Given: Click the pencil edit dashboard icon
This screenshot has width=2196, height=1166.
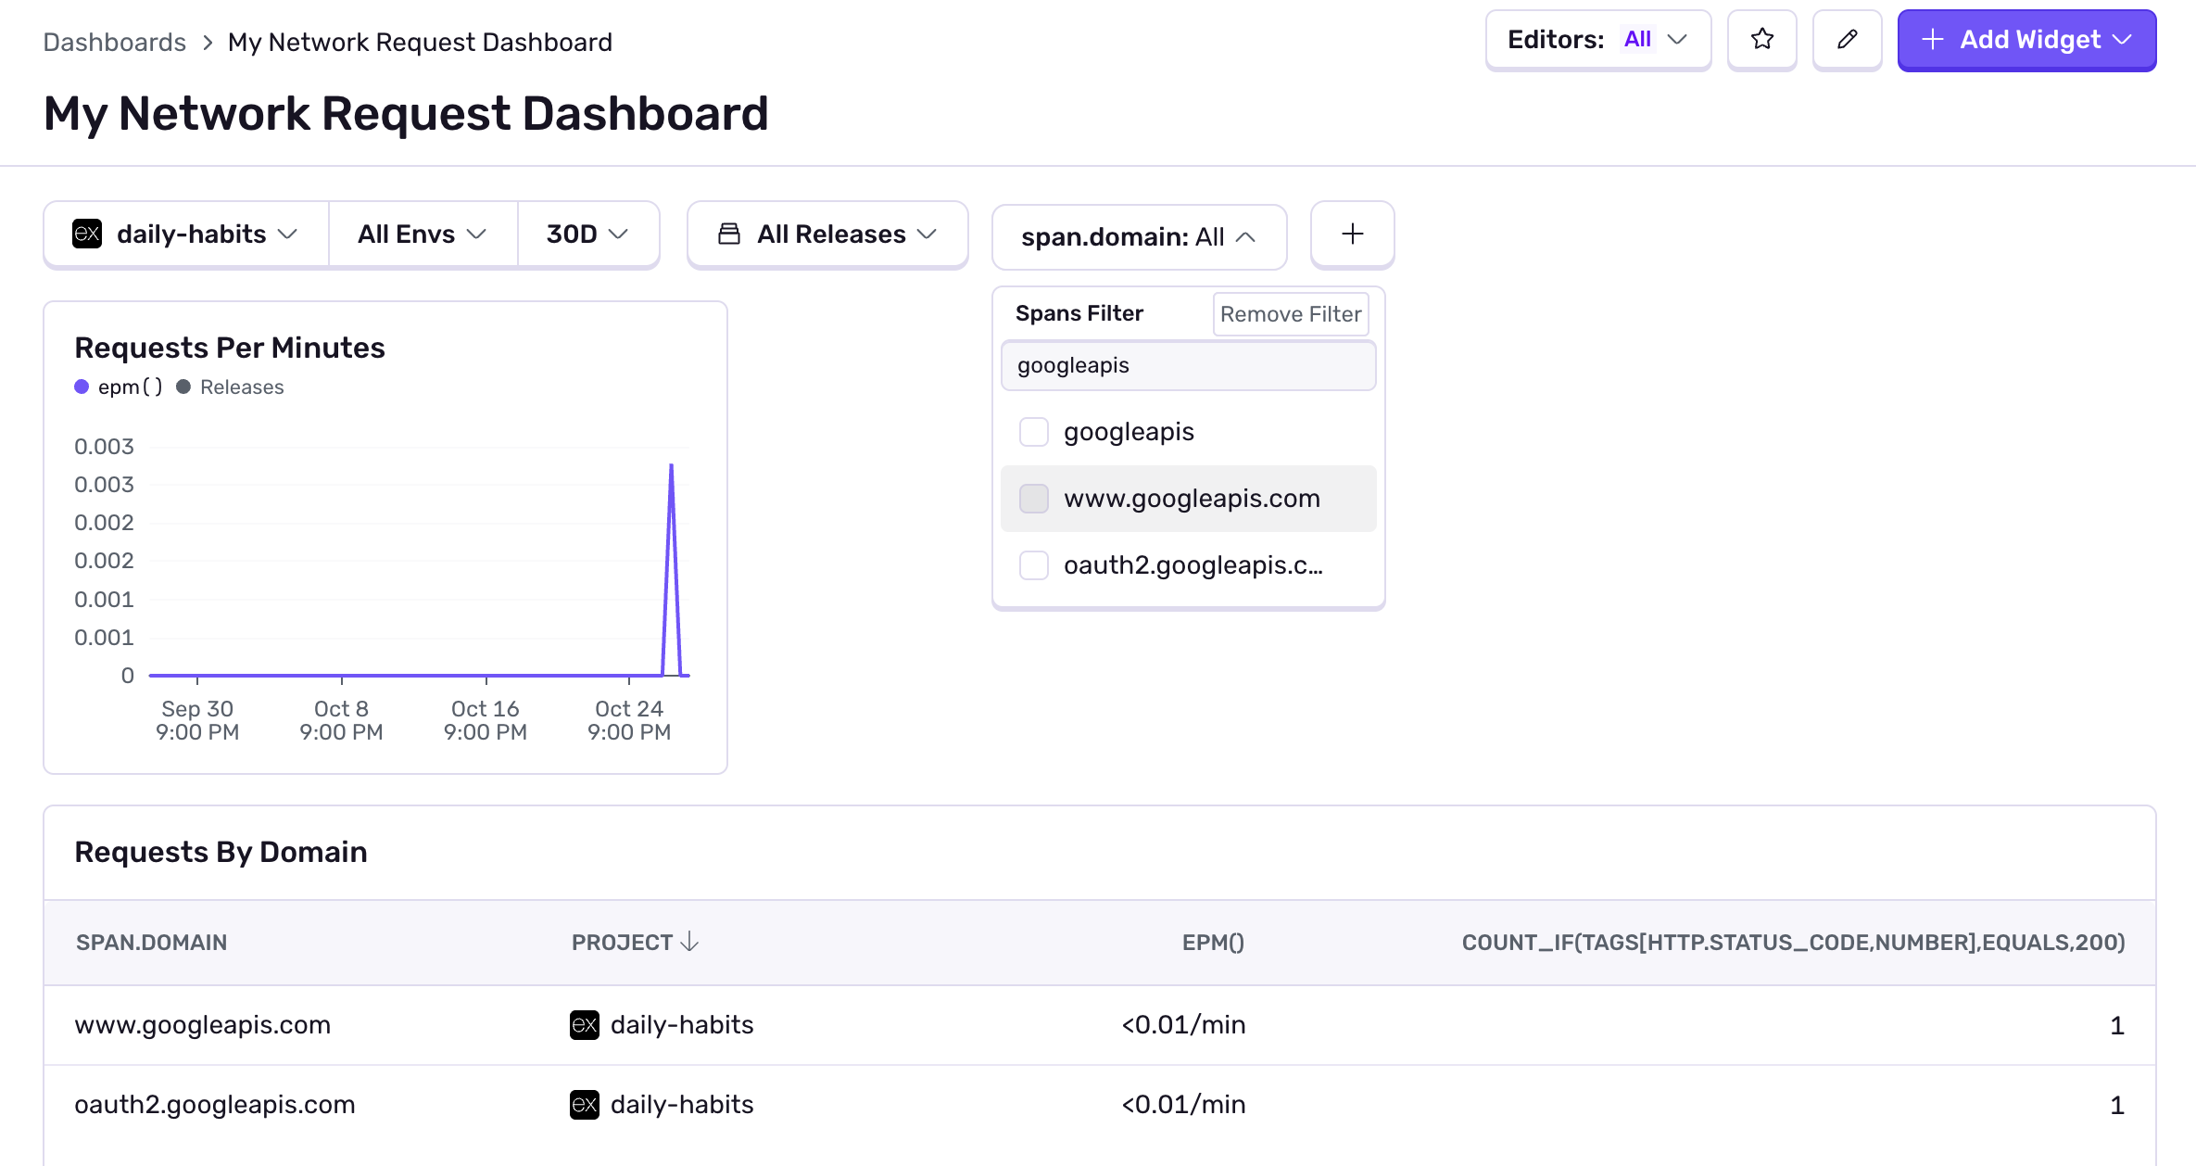Looking at the screenshot, I should 1847,40.
